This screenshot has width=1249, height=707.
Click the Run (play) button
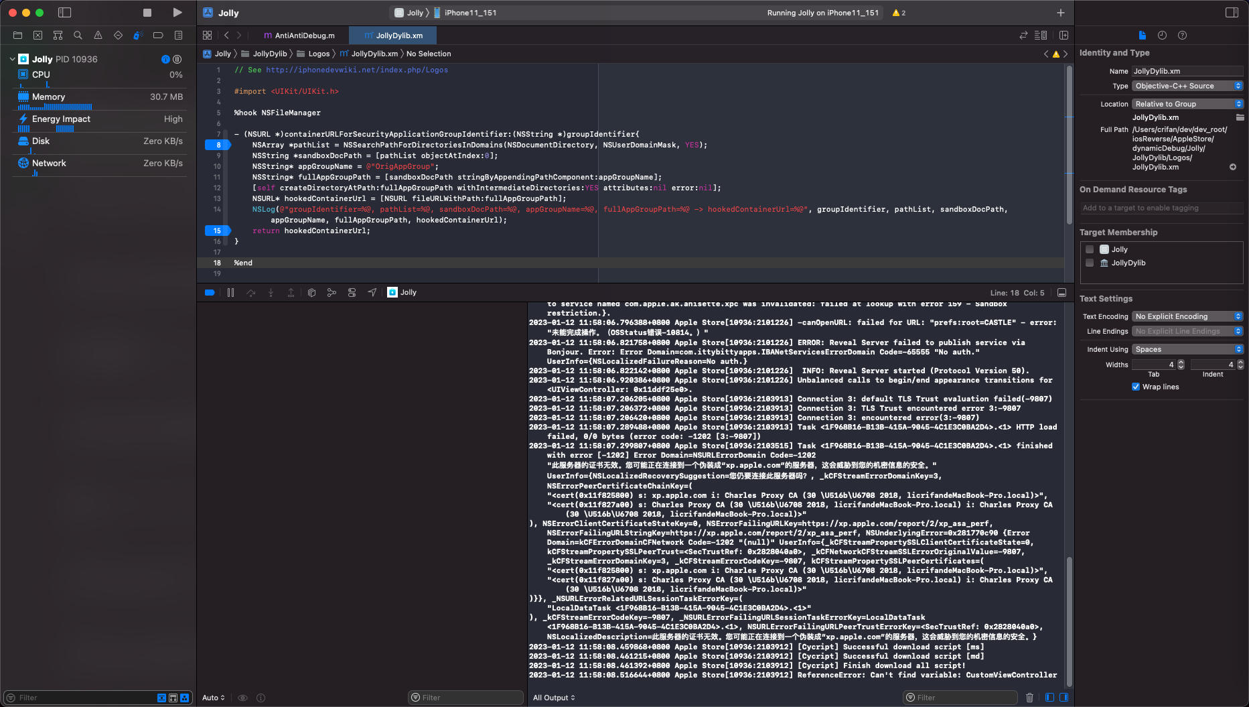click(177, 13)
